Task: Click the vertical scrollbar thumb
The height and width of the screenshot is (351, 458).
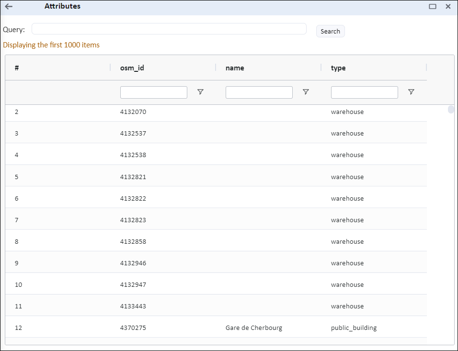Action: pyautogui.click(x=451, y=110)
